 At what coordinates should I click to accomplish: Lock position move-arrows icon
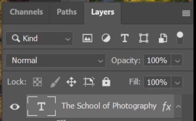[71, 82]
